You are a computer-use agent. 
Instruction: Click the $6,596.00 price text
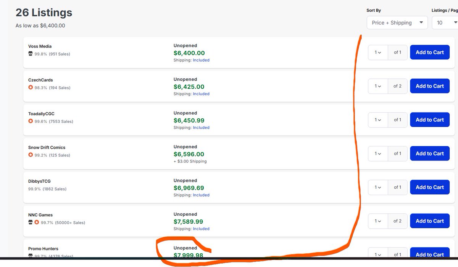pyautogui.click(x=189, y=154)
